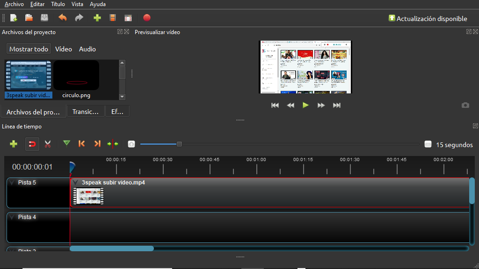This screenshot has height=269, width=479.
Task: Close the Previsualizar vídeo panel
Action: coord(476,31)
